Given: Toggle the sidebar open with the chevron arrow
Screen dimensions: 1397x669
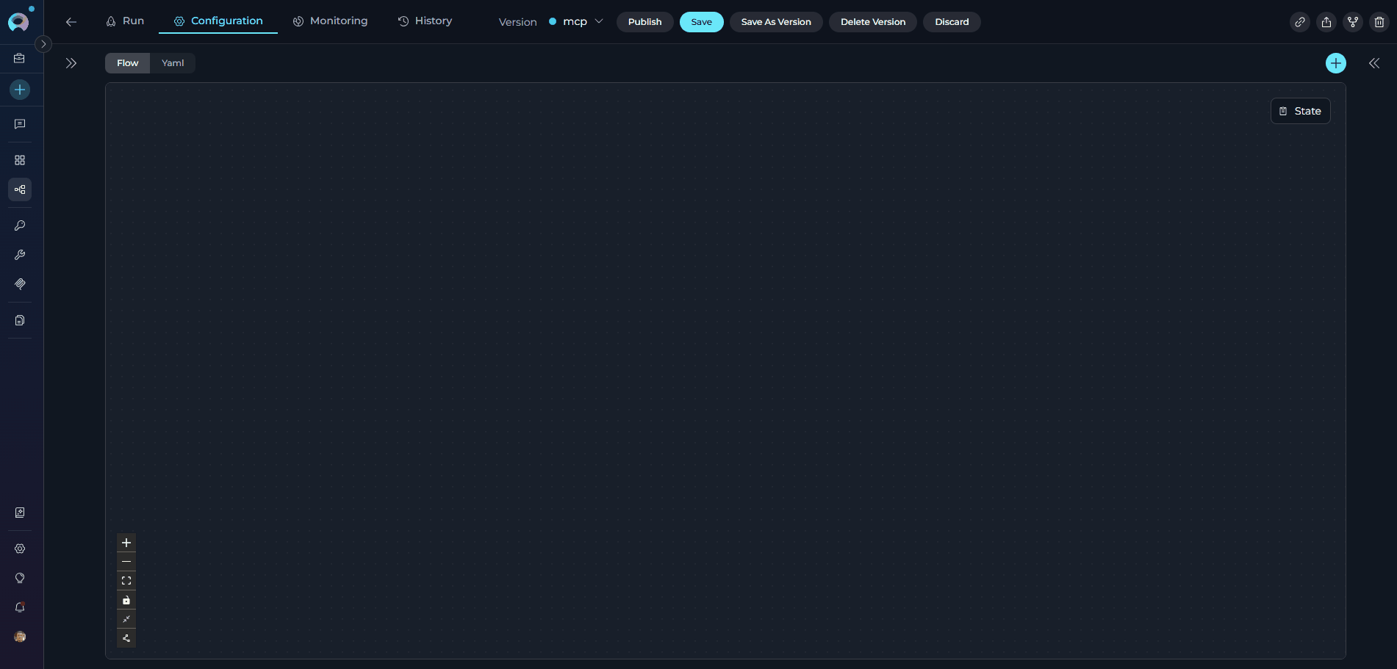Looking at the screenshot, I should (43, 44).
